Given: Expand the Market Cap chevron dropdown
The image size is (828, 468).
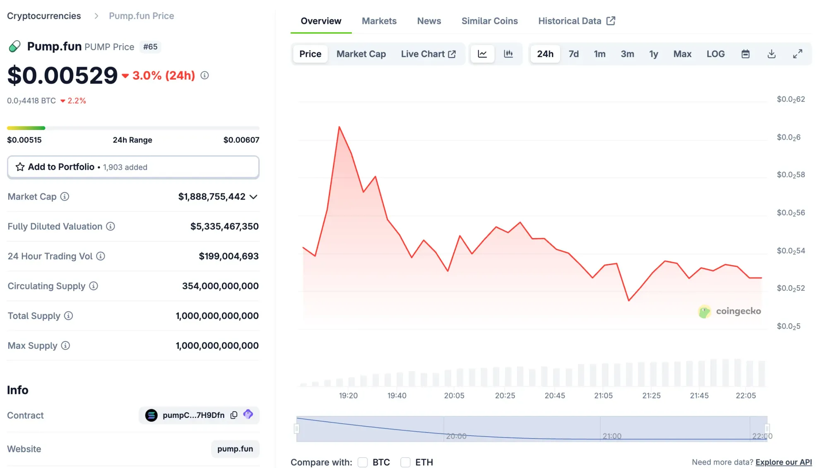Looking at the screenshot, I should point(254,197).
